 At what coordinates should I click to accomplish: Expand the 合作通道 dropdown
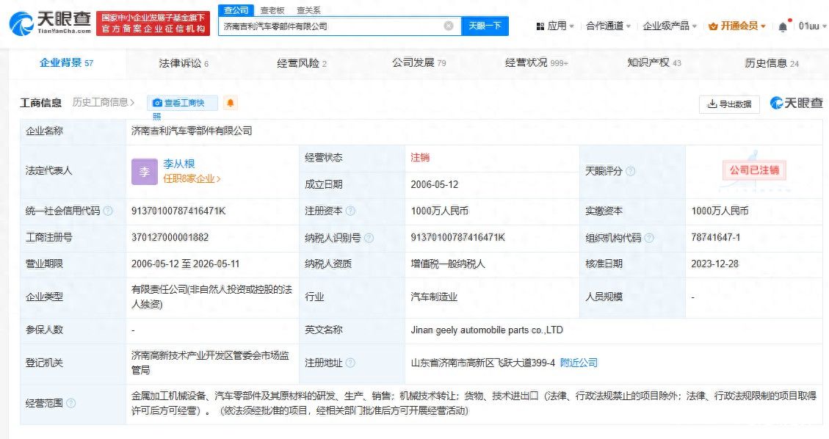click(608, 26)
